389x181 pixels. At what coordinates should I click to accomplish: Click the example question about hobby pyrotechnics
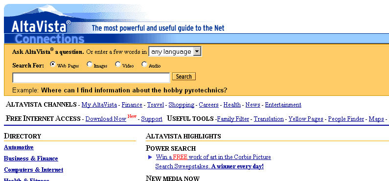point(134,90)
